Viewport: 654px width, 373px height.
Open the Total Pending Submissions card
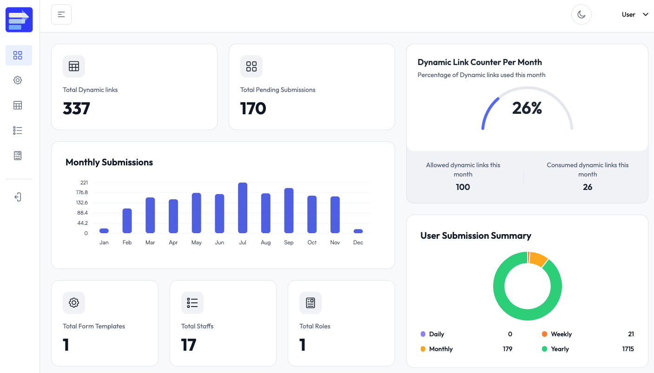pos(311,87)
